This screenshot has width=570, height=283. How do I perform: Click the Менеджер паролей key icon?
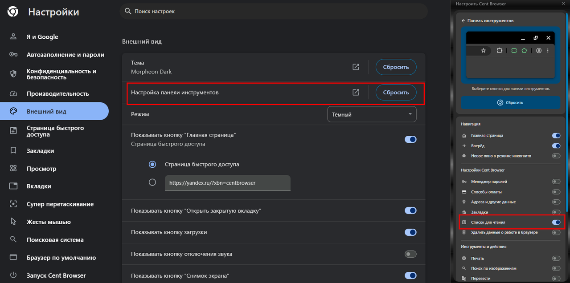click(x=464, y=182)
